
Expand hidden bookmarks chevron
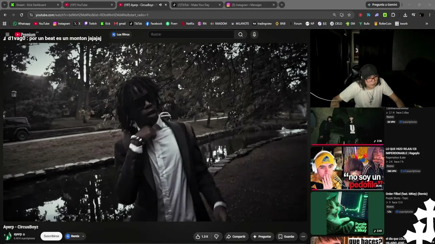[427, 24]
